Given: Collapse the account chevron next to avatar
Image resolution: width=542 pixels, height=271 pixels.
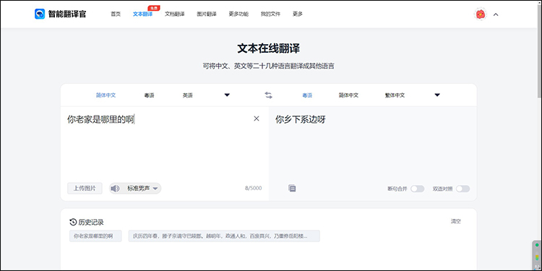Looking at the screenshot, I should pyautogui.click(x=496, y=14).
